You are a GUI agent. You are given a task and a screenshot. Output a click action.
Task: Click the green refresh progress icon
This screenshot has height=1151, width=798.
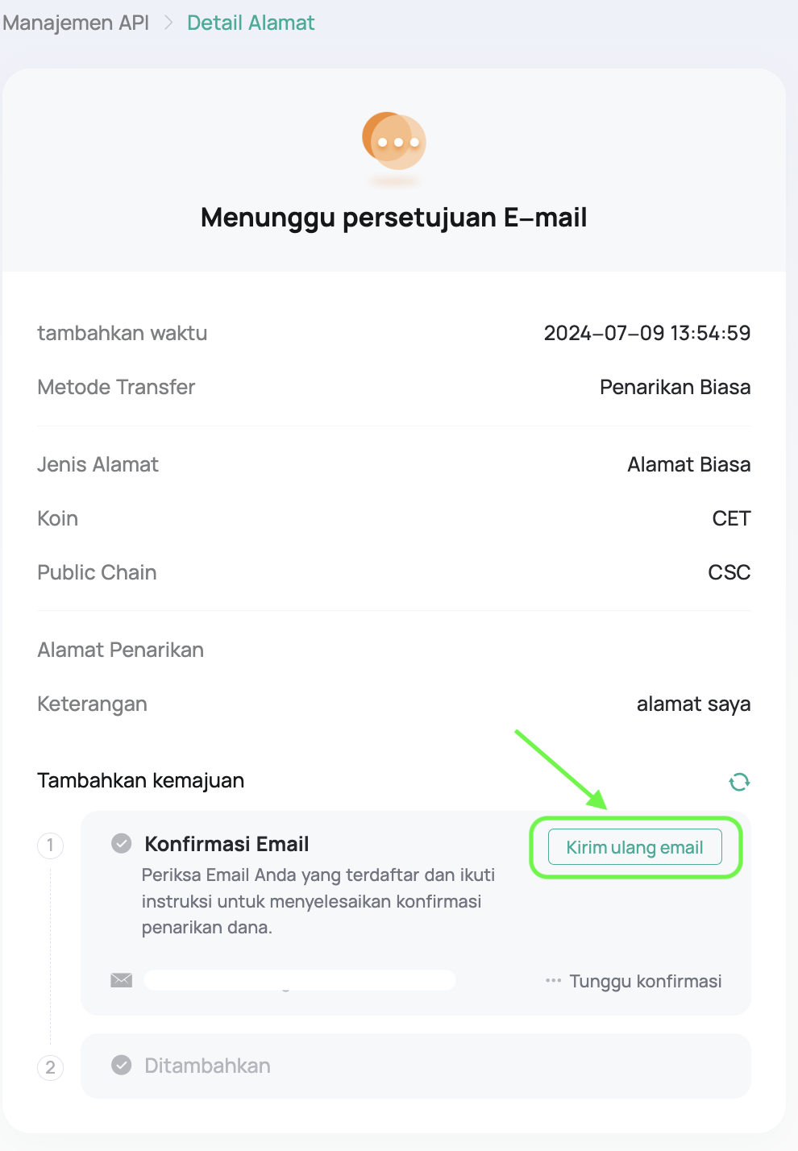pyautogui.click(x=739, y=781)
